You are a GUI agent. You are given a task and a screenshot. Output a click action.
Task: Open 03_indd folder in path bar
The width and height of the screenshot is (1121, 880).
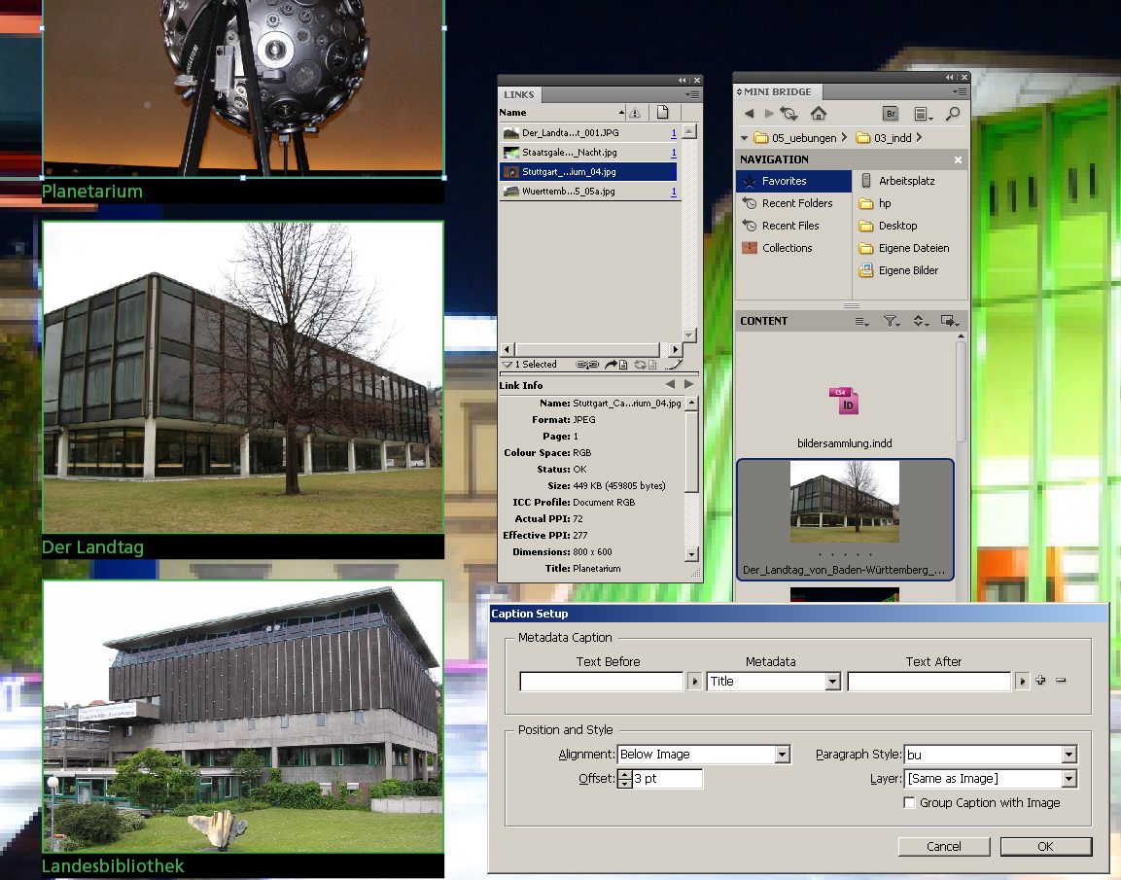[x=885, y=138]
